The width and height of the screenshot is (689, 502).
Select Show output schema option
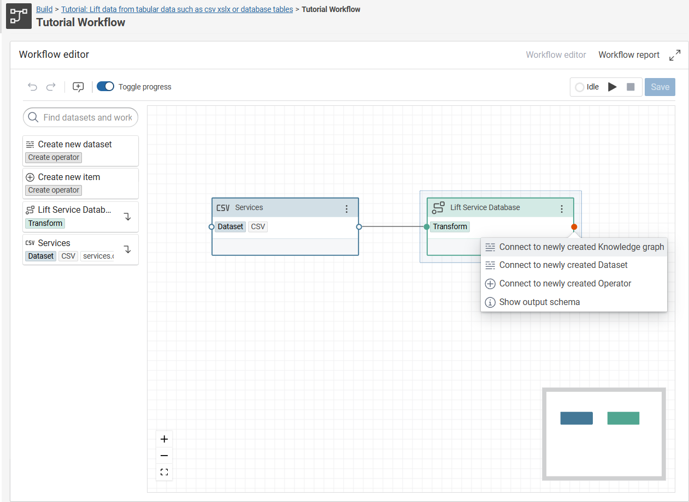point(539,302)
